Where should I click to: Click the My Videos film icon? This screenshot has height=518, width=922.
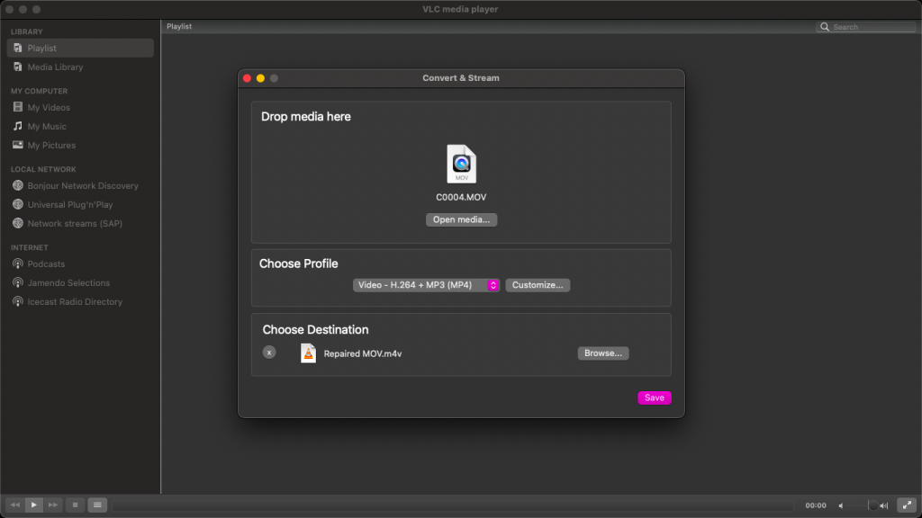[x=18, y=107]
